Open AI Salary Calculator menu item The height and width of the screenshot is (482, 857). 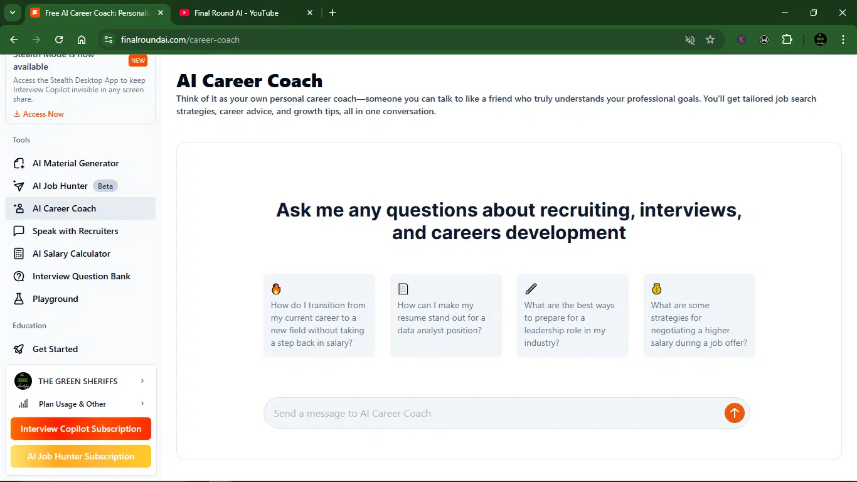point(80,254)
